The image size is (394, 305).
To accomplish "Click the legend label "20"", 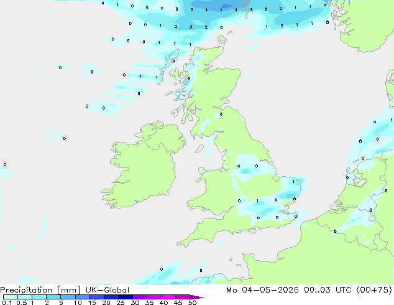I will [106, 303].
